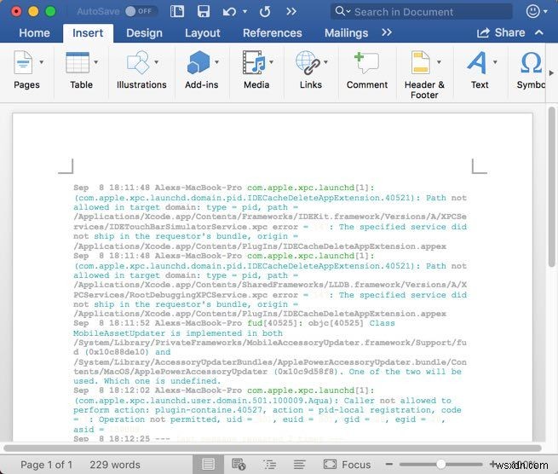Expand the Illustrations dropdown arrow
The width and height of the screenshot is (558, 474).
[x=157, y=62]
